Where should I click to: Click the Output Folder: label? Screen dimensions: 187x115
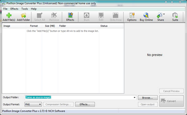pos(11,97)
